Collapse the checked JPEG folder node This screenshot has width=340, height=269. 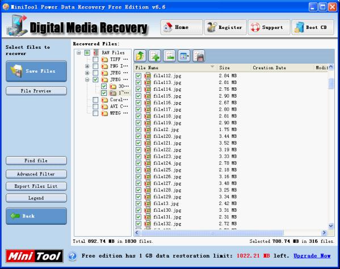pyautogui.click(x=87, y=79)
